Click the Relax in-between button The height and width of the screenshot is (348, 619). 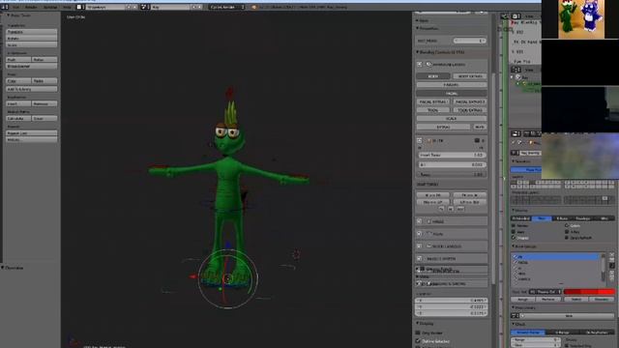[x=44, y=60]
